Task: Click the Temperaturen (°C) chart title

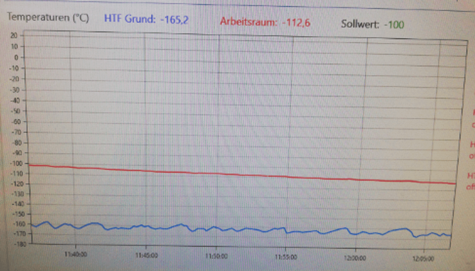Action: (x=48, y=18)
